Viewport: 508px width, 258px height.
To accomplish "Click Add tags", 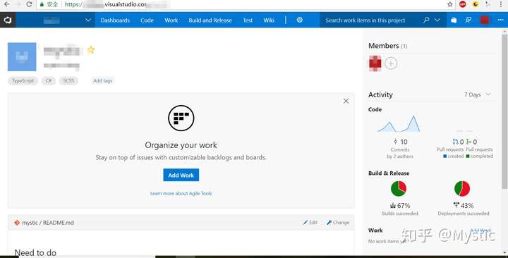I will [x=103, y=80].
